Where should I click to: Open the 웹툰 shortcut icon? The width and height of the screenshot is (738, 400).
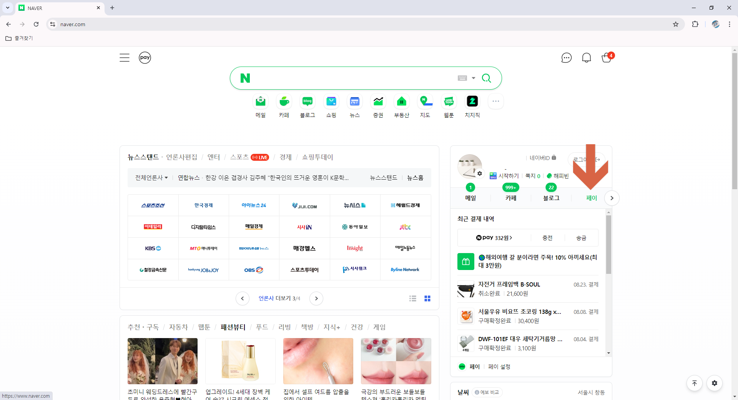point(449,102)
